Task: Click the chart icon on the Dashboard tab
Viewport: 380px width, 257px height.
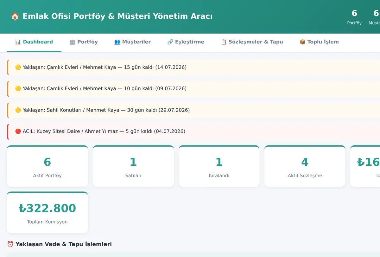Action: (18, 42)
